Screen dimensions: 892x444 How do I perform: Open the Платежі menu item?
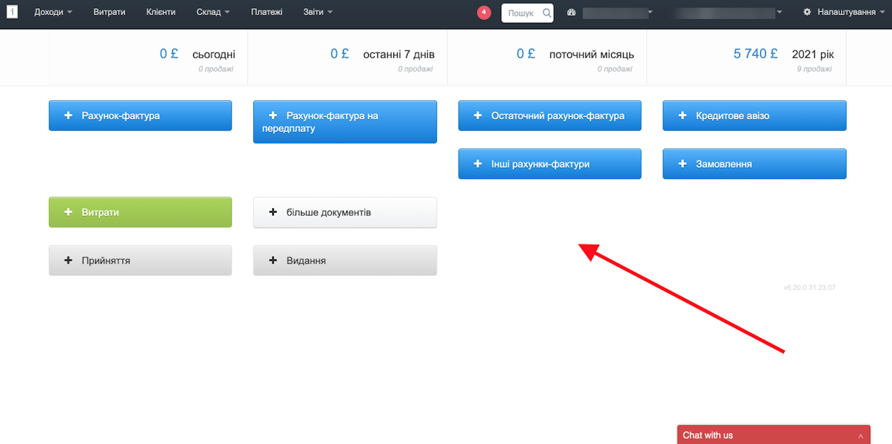[x=266, y=12]
